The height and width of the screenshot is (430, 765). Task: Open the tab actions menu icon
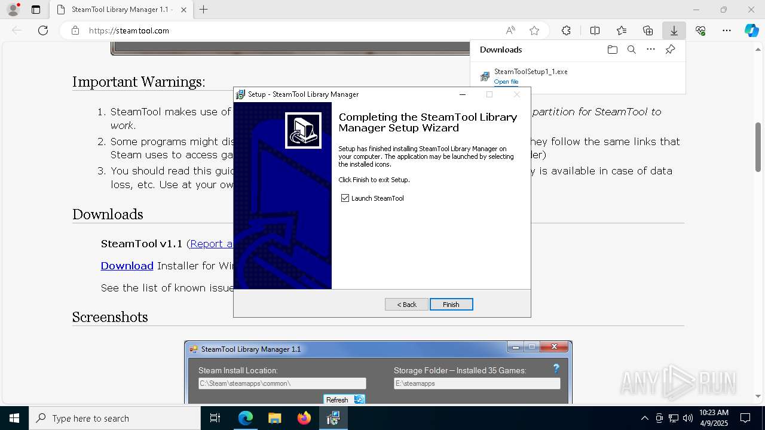36,10
